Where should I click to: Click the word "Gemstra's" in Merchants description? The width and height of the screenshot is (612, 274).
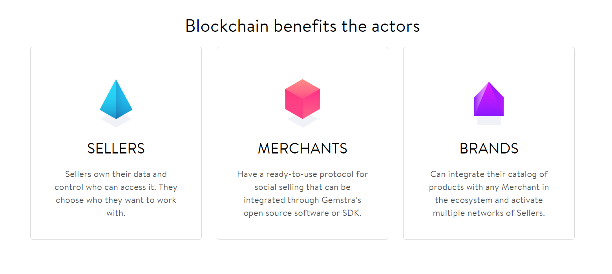341,200
